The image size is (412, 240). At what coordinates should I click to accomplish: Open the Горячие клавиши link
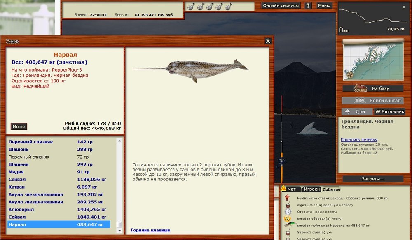[x=150, y=230]
